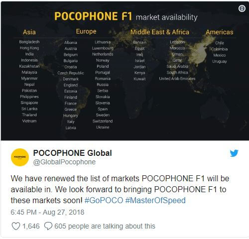Click the 1,646 likes count
The image size is (249, 239).
[x=31, y=226]
